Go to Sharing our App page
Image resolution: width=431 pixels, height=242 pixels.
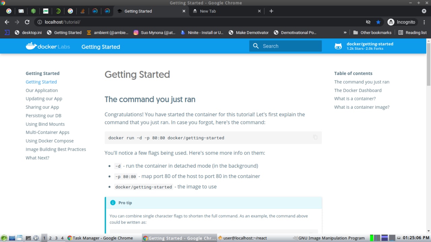pos(42,107)
